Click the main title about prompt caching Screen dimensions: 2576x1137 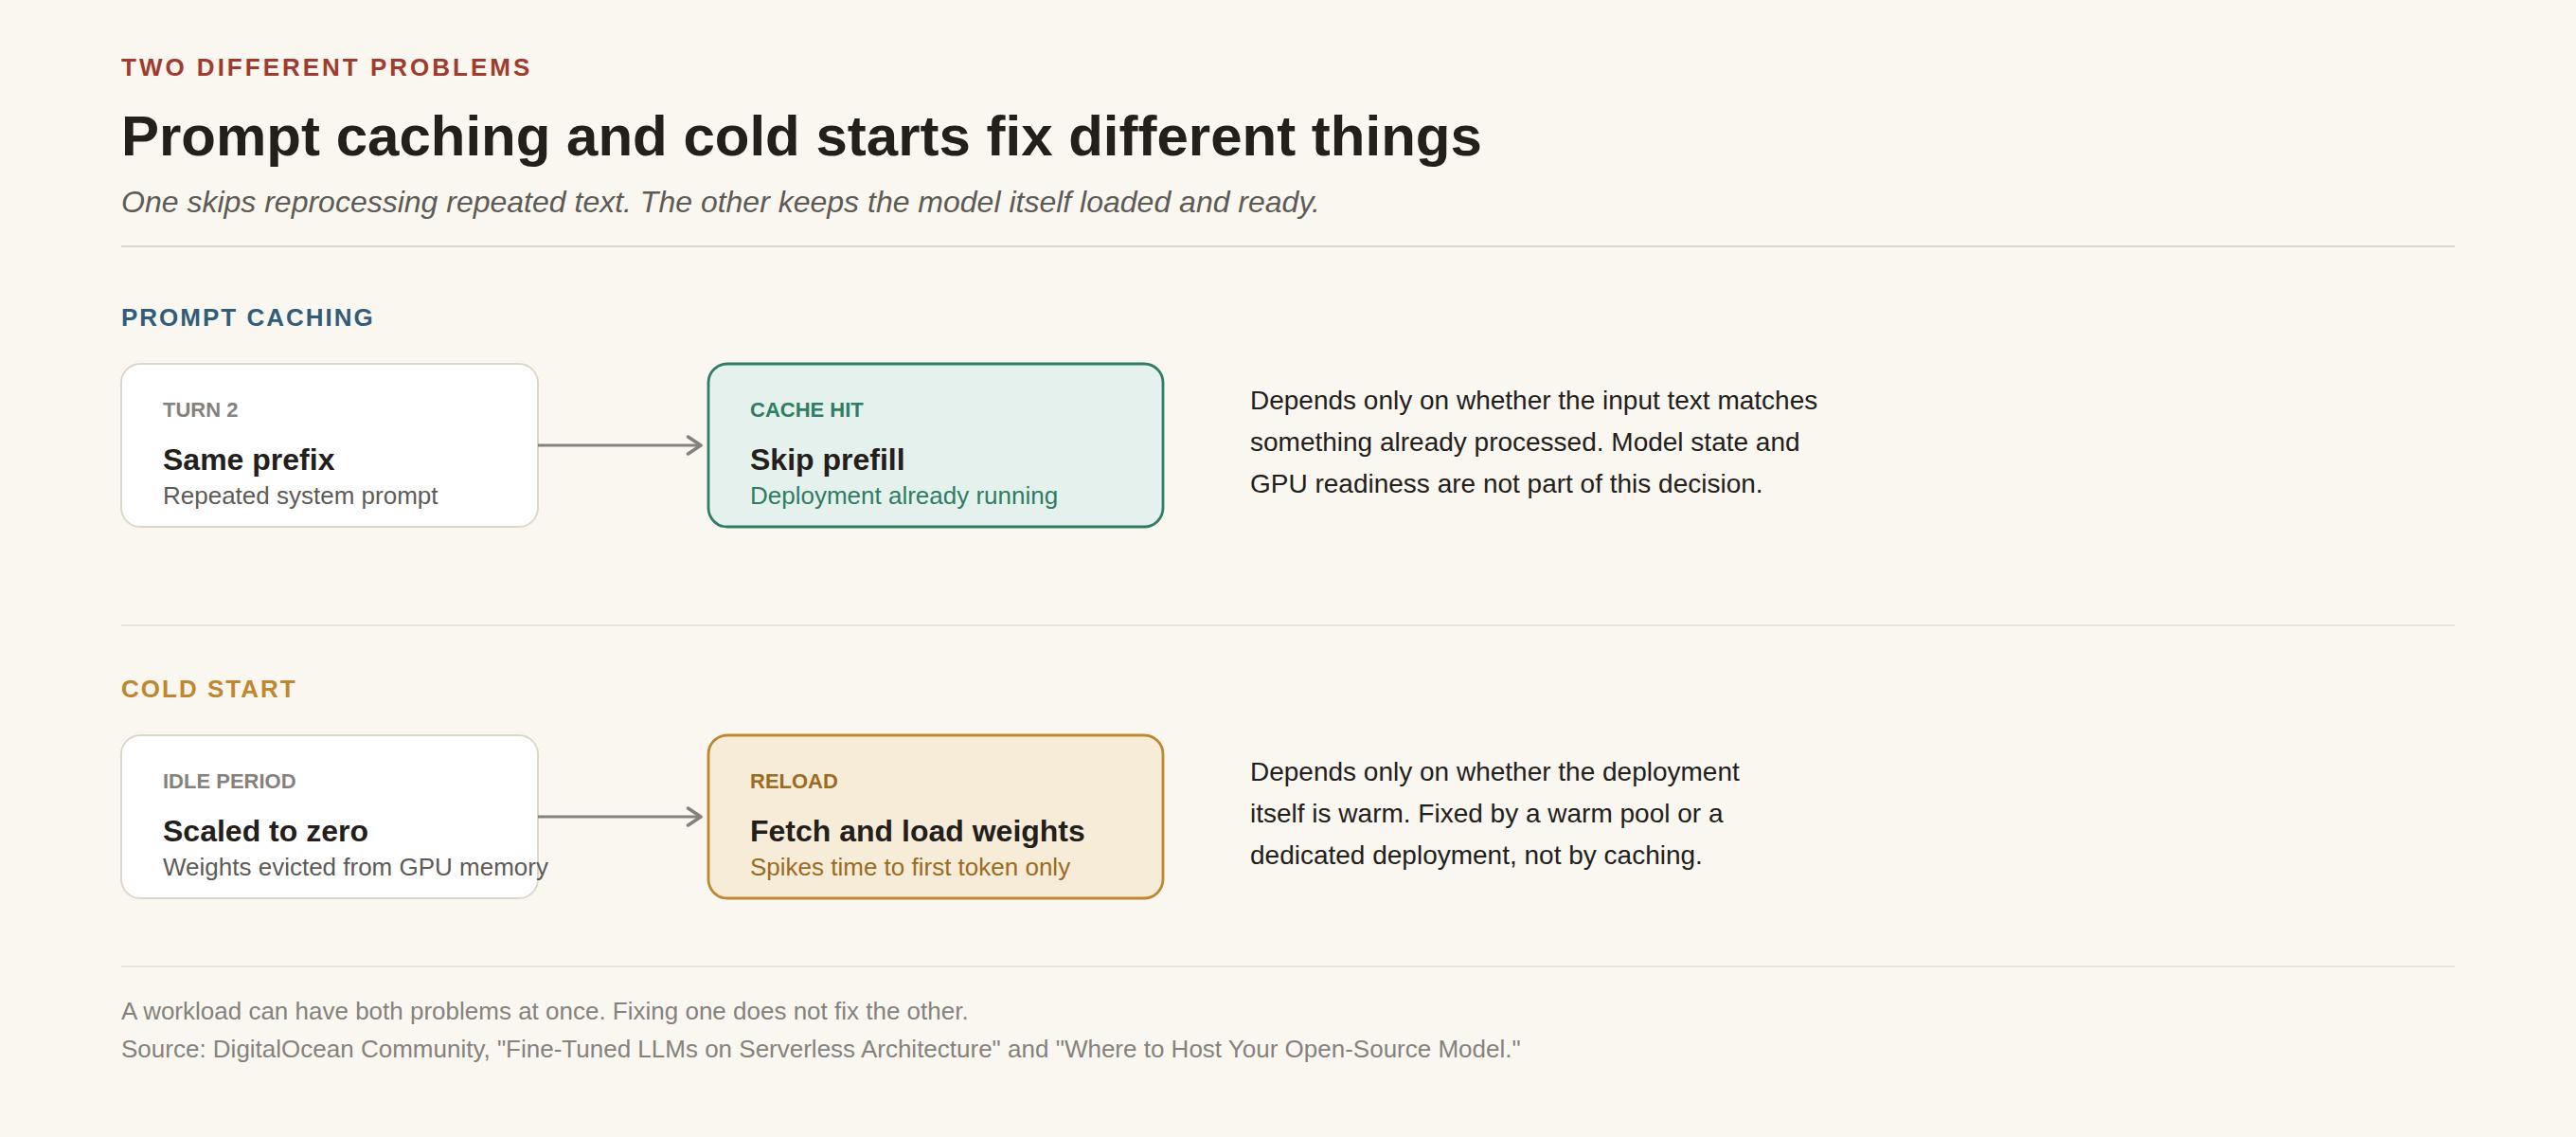coord(800,136)
